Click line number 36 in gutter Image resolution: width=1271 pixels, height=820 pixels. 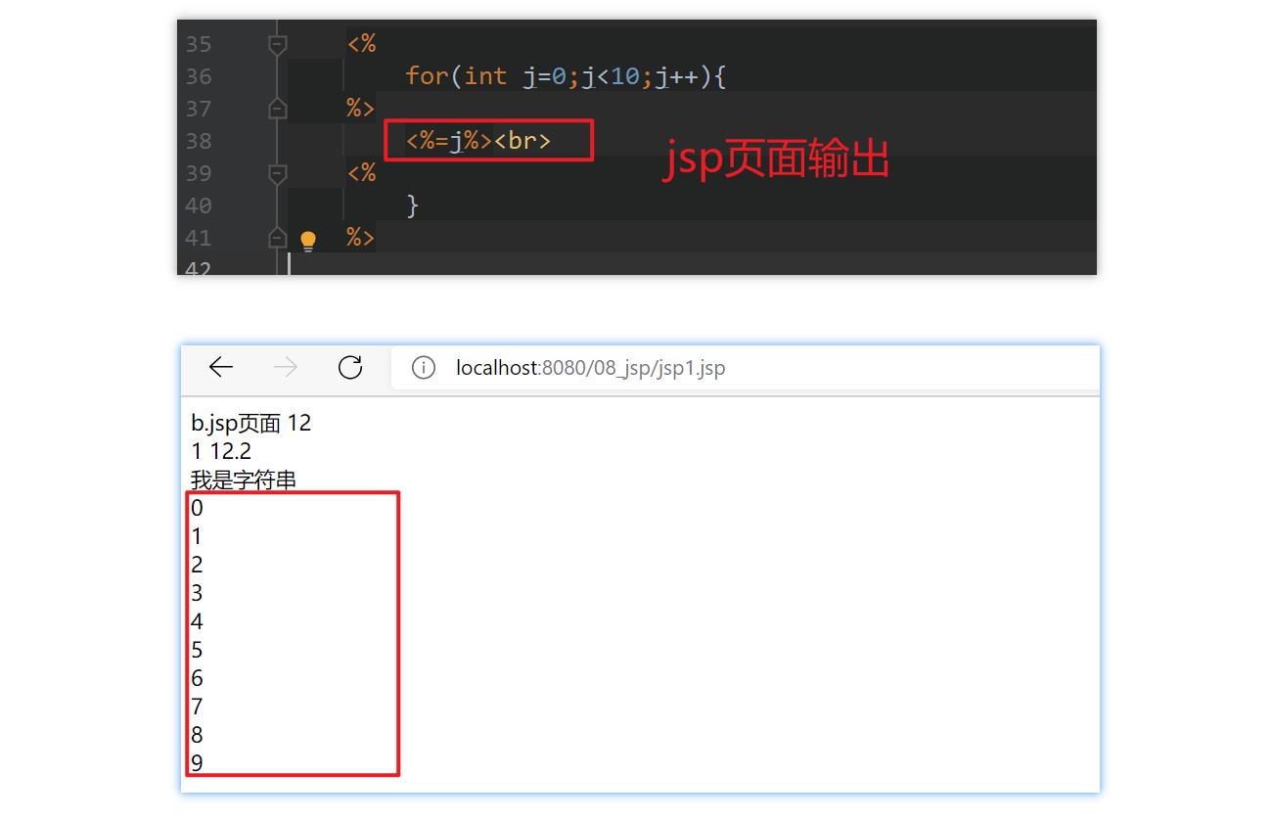199,76
